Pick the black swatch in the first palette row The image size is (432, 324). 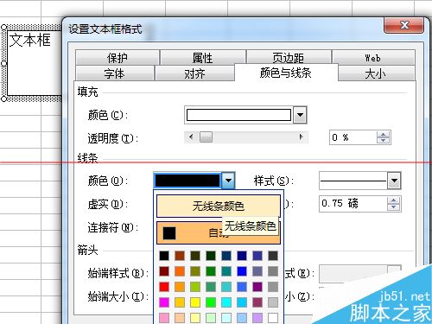(164, 256)
